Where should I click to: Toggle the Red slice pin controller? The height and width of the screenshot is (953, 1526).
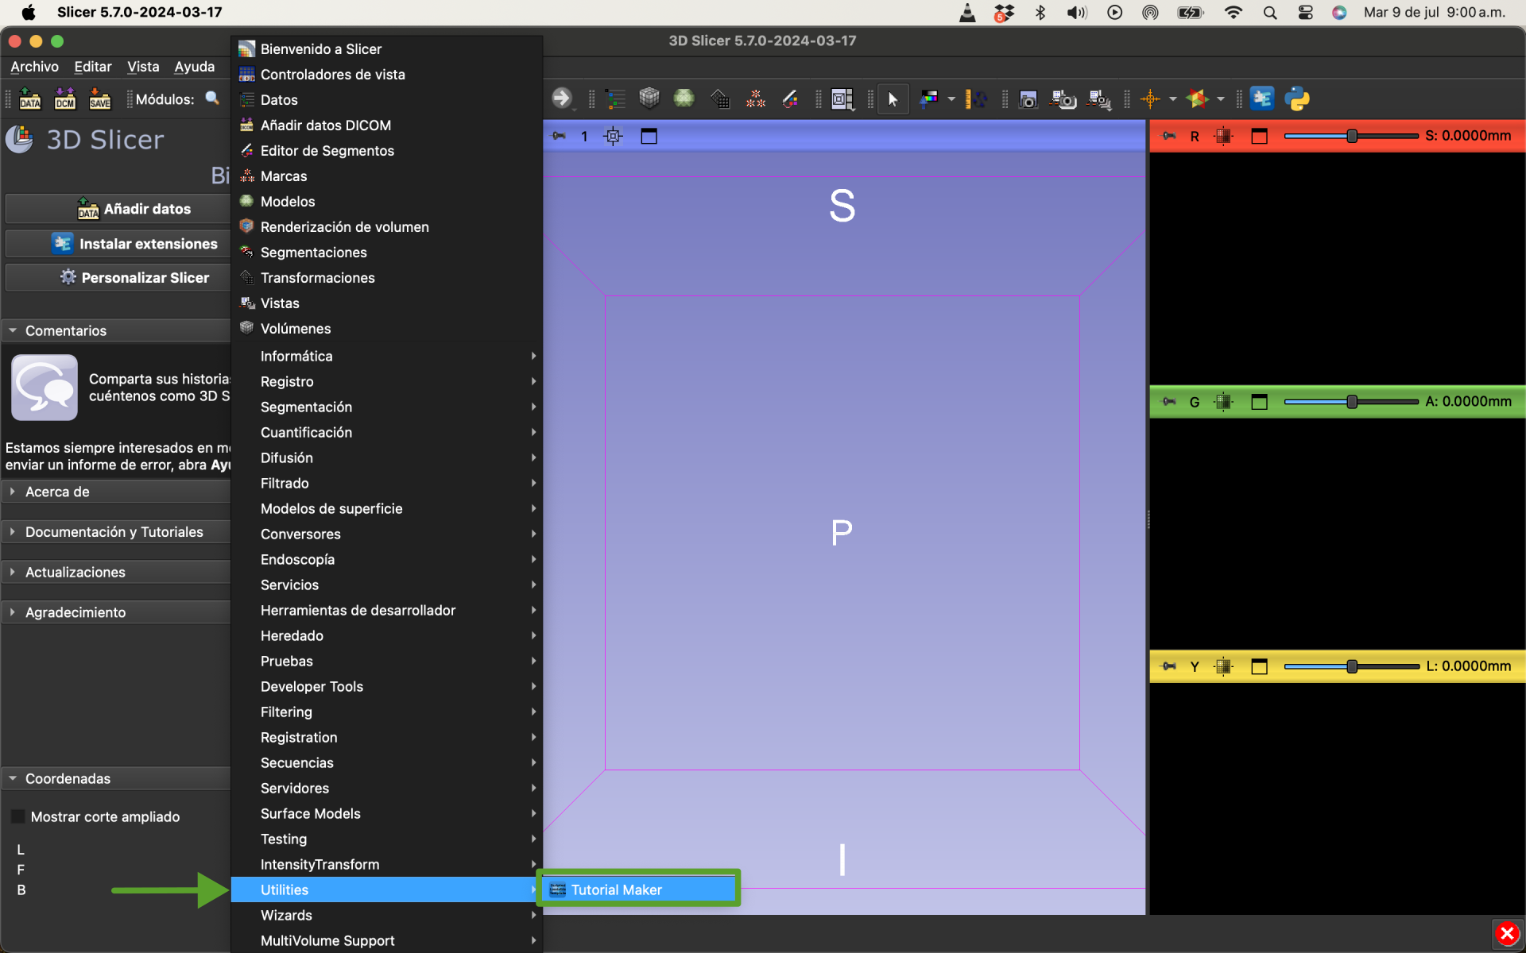(x=1168, y=136)
